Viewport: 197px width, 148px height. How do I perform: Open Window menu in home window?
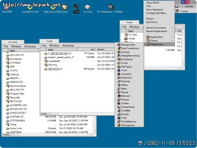click(134, 27)
